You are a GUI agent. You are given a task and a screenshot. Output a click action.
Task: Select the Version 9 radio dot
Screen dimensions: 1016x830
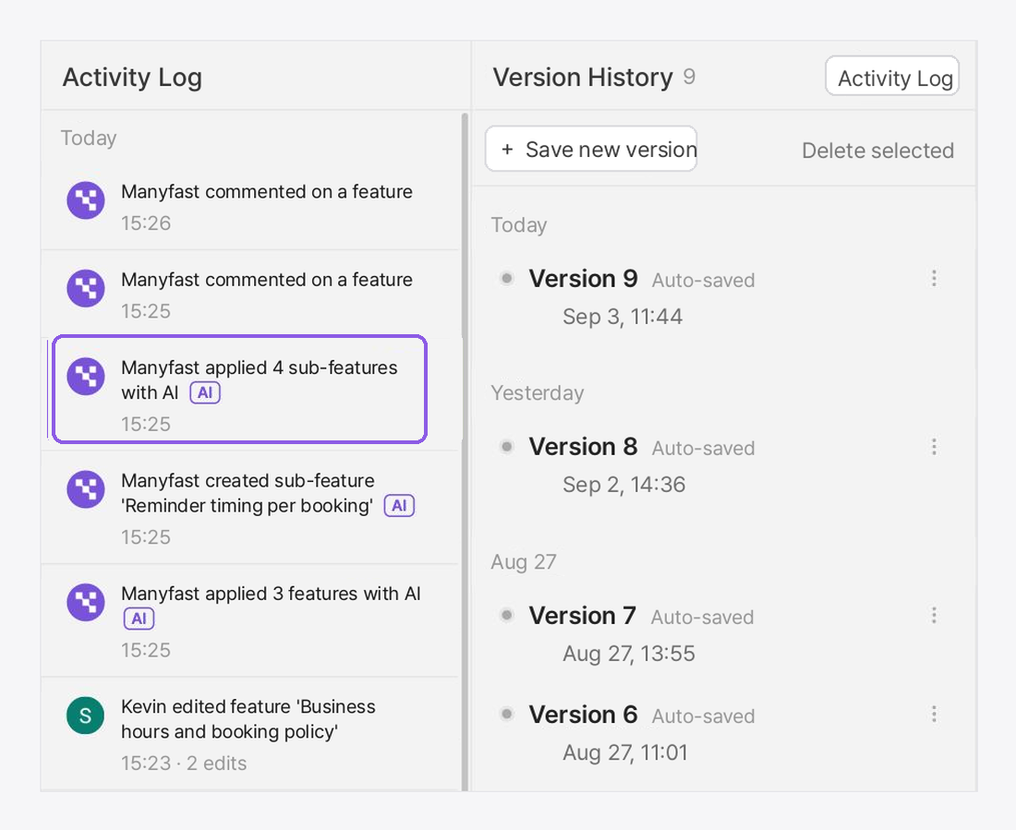coord(507,278)
